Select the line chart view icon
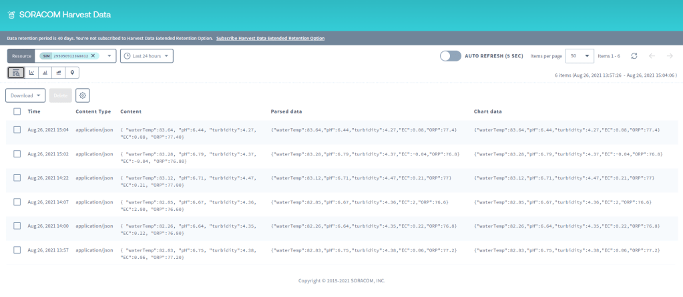683x297 pixels. (31, 73)
